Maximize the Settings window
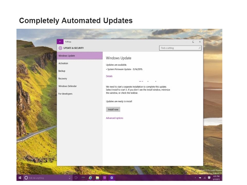The width and height of the screenshot is (247, 185). click(193, 42)
